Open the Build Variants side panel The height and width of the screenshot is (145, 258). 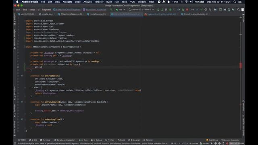pos(15,128)
